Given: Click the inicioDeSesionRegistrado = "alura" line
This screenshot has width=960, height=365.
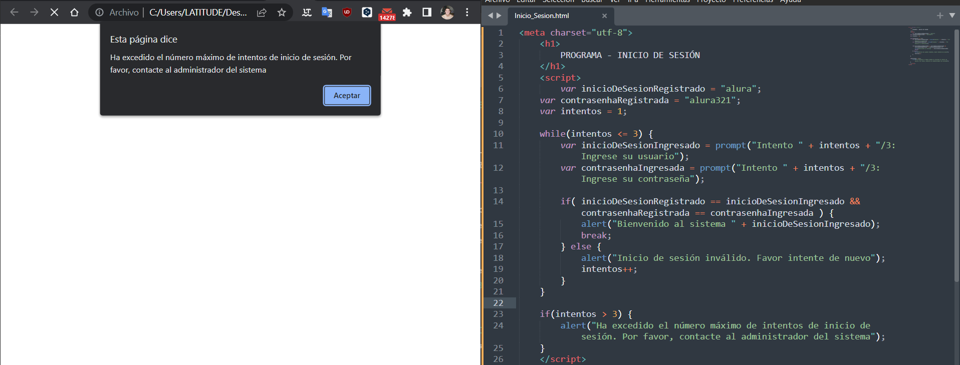Looking at the screenshot, I should pyautogui.click(x=661, y=89).
